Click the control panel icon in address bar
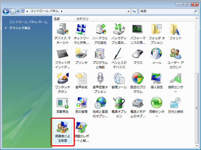Screen dimensions: 201x150 [23, 11]
